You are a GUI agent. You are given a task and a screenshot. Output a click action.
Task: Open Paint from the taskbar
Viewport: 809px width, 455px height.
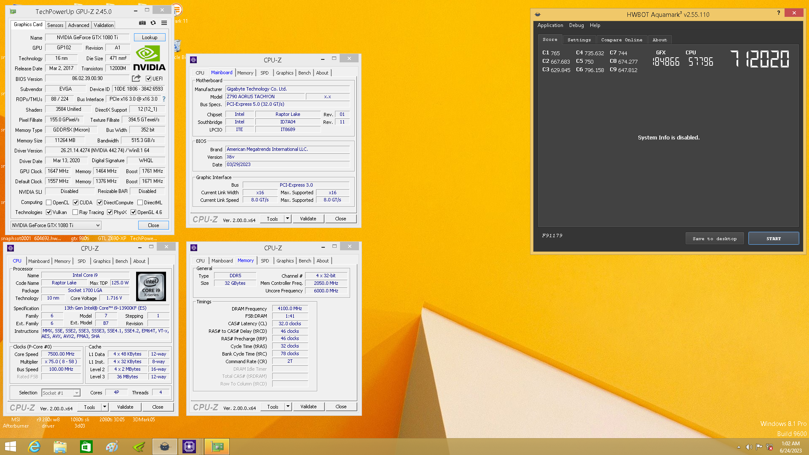coord(112,447)
